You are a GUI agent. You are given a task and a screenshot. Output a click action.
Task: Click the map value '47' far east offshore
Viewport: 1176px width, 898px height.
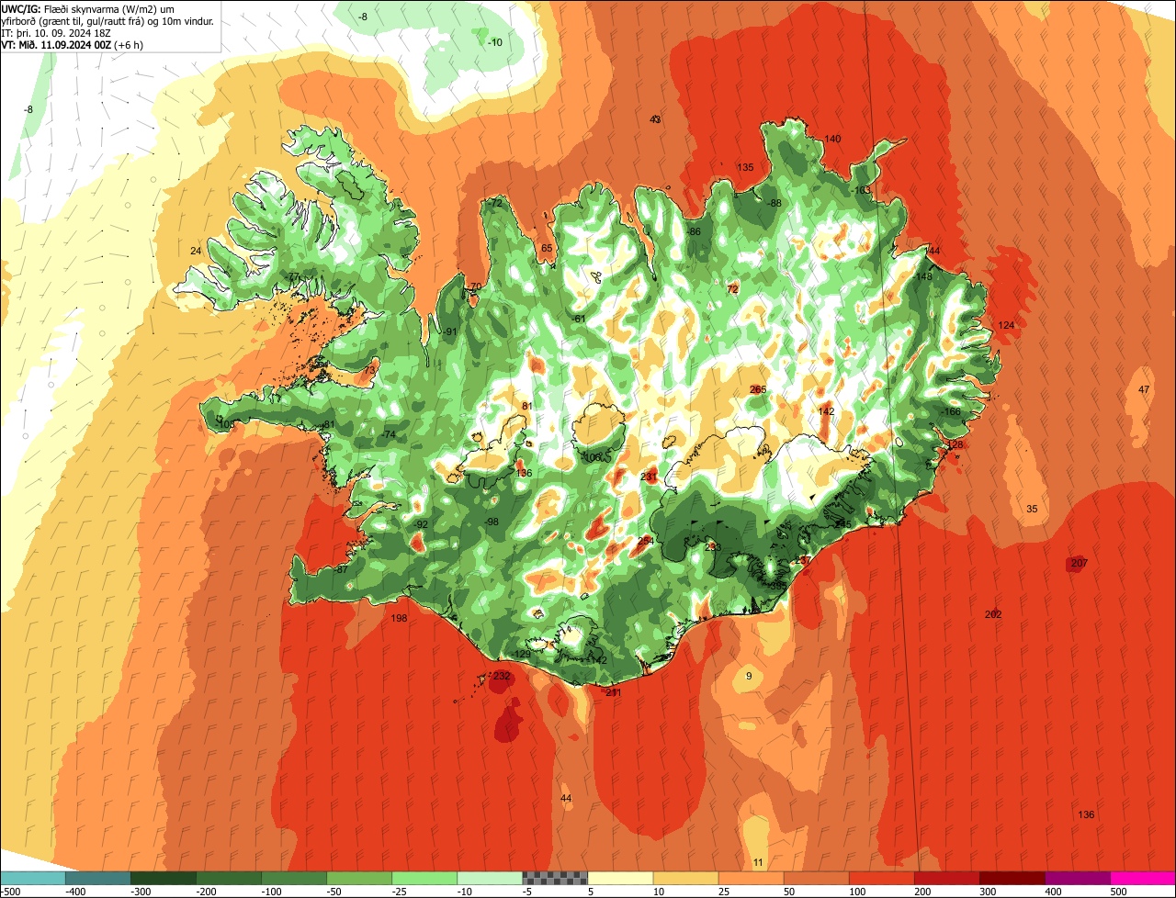[1144, 389]
